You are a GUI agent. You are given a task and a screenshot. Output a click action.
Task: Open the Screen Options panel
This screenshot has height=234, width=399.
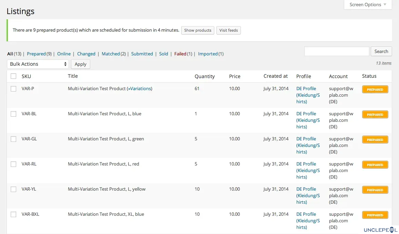click(368, 5)
